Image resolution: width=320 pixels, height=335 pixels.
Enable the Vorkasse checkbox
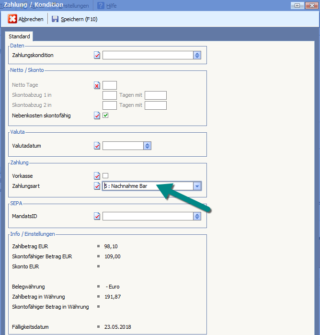pyautogui.click(x=106, y=176)
